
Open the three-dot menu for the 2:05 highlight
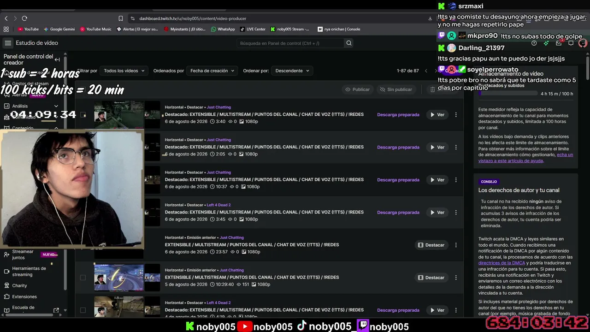point(456,147)
